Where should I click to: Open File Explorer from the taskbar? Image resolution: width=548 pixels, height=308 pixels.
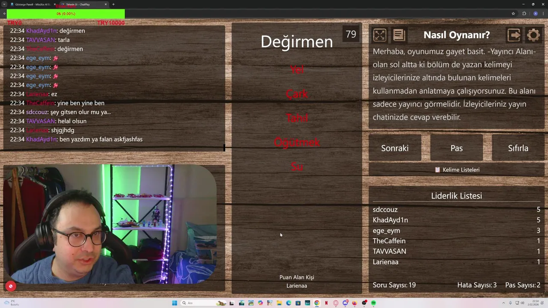point(279,303)
